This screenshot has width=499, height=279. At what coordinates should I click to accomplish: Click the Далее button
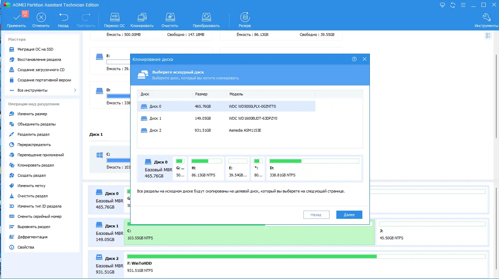349,215
